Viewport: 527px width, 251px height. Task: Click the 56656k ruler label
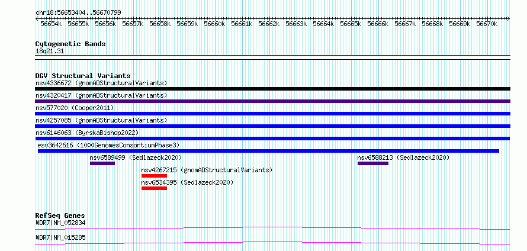pyautogui.click(x=105, y=24)
